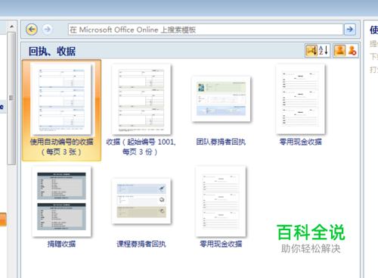Image resolution: width=378 pixels, height=278 pixels.
Task: Sort templates by customer rating
Action: [x=311, y=50]
